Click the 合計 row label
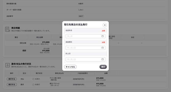The image size is (171, 92). [x=24, y=51]
